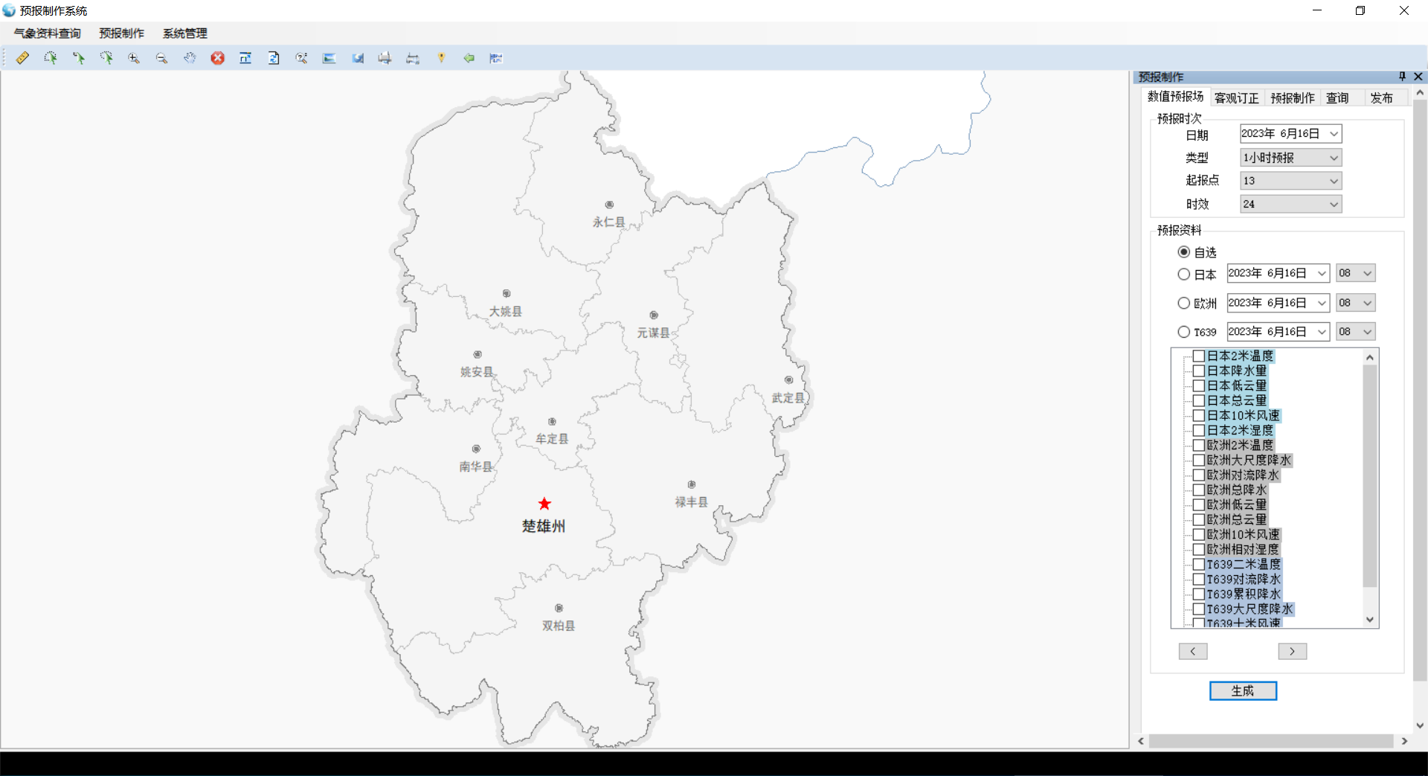The width and height of the screenshot is (1428, 776).
Task: Click the zoom in magnifier tool
Action: 134,58
